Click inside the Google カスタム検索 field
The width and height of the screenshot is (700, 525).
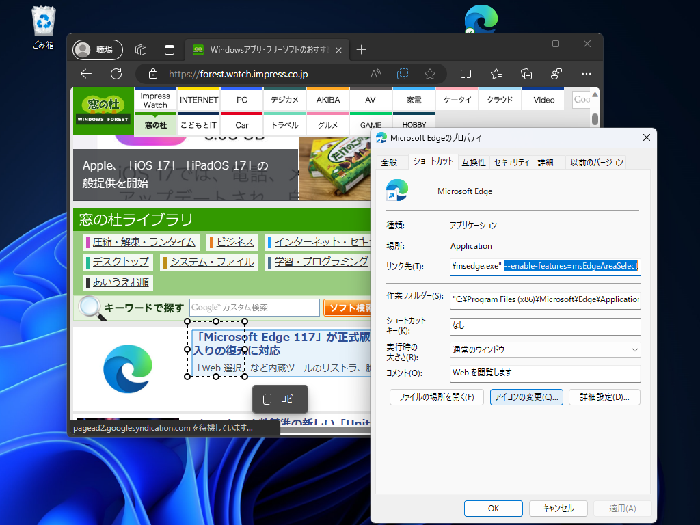click(x=254, y=307)
